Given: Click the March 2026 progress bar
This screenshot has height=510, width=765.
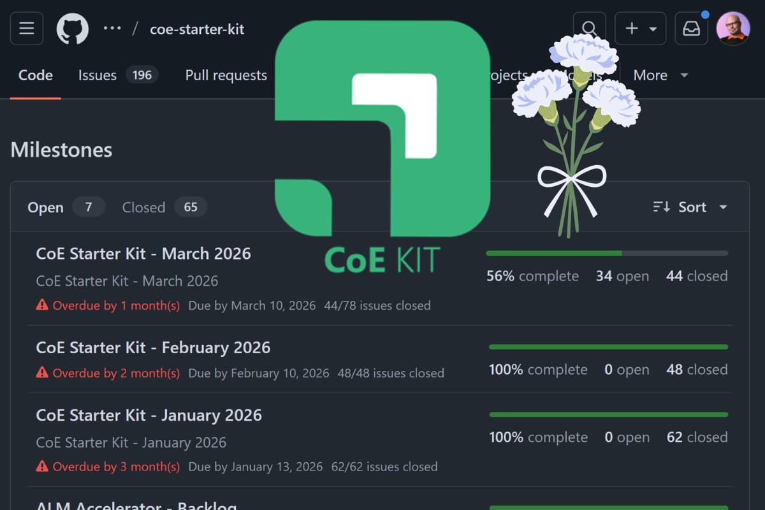Looking at the screenshot, I should pos(607,253).
